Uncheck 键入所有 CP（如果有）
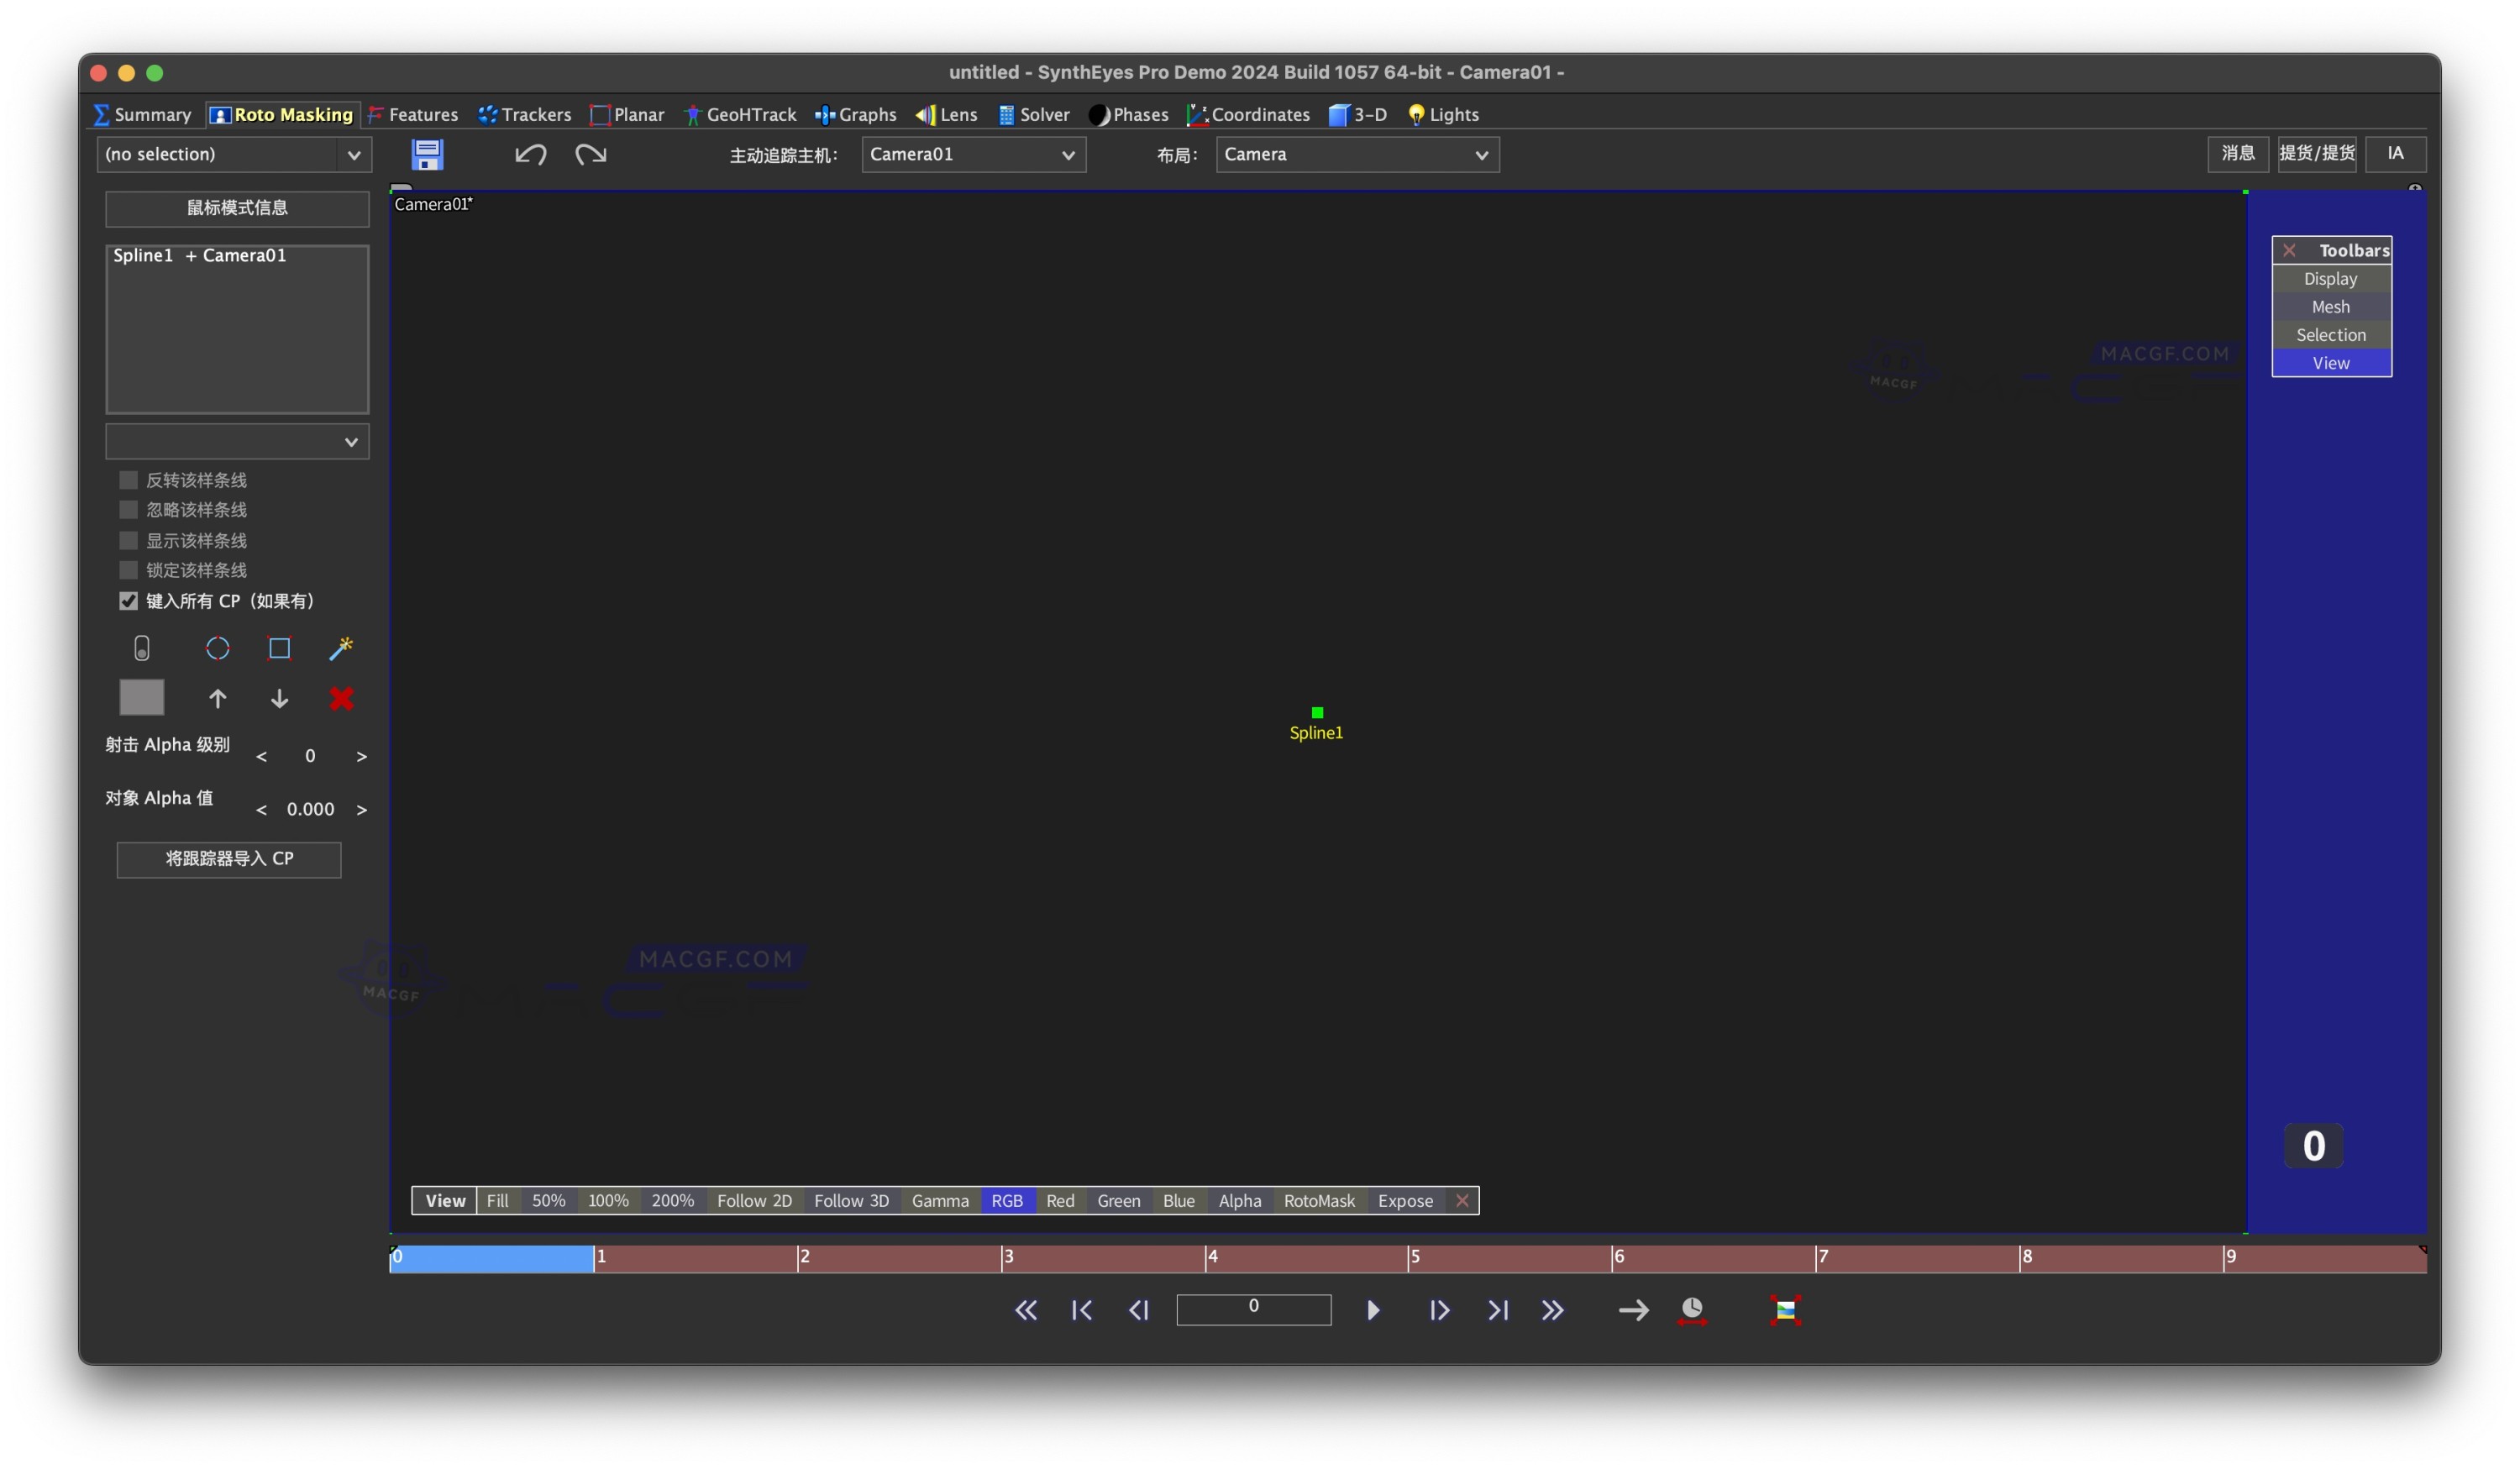 click(128, 601)
